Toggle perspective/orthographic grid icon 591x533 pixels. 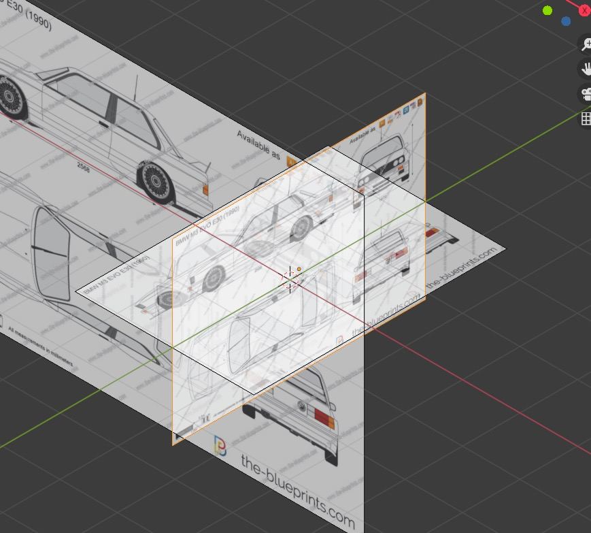[x=586, y=118]
